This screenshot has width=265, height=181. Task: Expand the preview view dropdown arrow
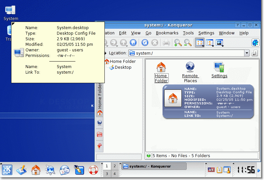point(223,46)
